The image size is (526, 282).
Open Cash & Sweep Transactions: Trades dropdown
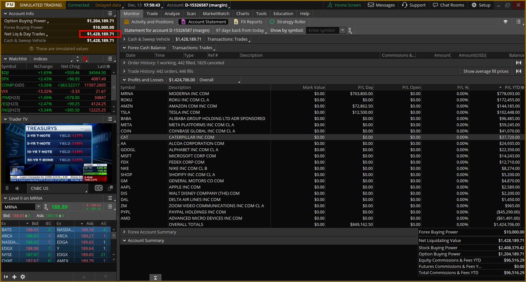[228, 39]
